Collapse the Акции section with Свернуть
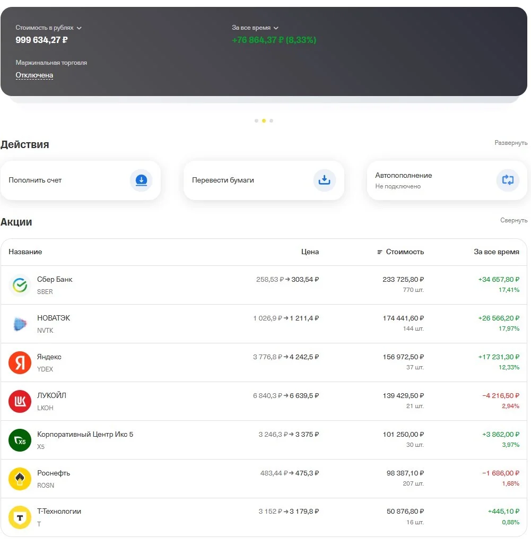The width and height of the screenshot is (531, 545). [x=513, y=220]
